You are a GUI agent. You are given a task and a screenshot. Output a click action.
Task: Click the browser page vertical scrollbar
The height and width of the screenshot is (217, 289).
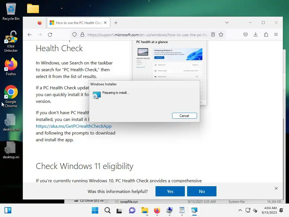click(284, 158)
